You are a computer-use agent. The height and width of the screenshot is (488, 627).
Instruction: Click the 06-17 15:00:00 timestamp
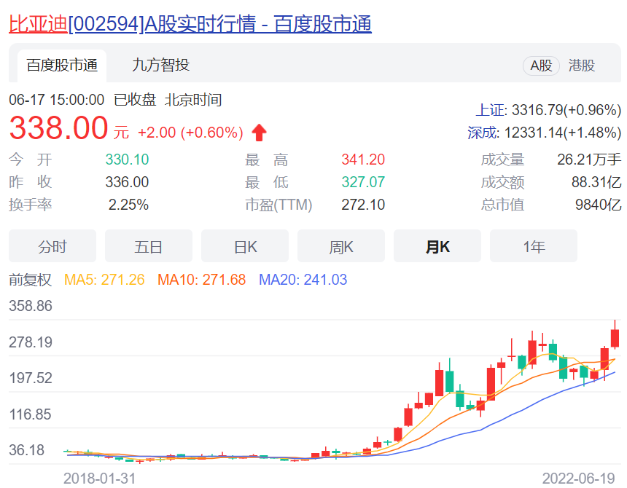(56, 100)
